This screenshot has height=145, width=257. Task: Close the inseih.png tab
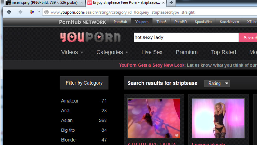point(81,2)
